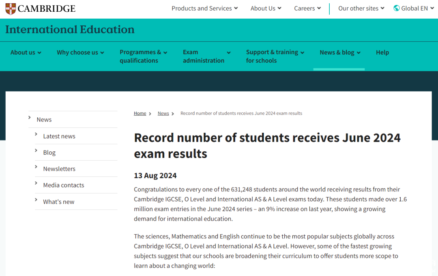Click the breadcrumb text for current article
Image resolution: width=438 pixels, height=276 pixels.
tap(241, 113)
